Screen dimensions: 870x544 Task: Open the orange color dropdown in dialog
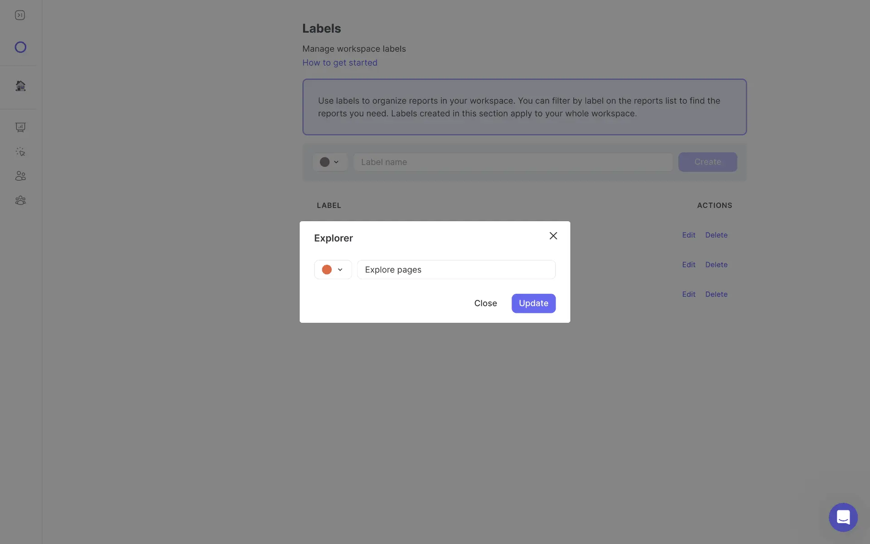tap(333, 270)
